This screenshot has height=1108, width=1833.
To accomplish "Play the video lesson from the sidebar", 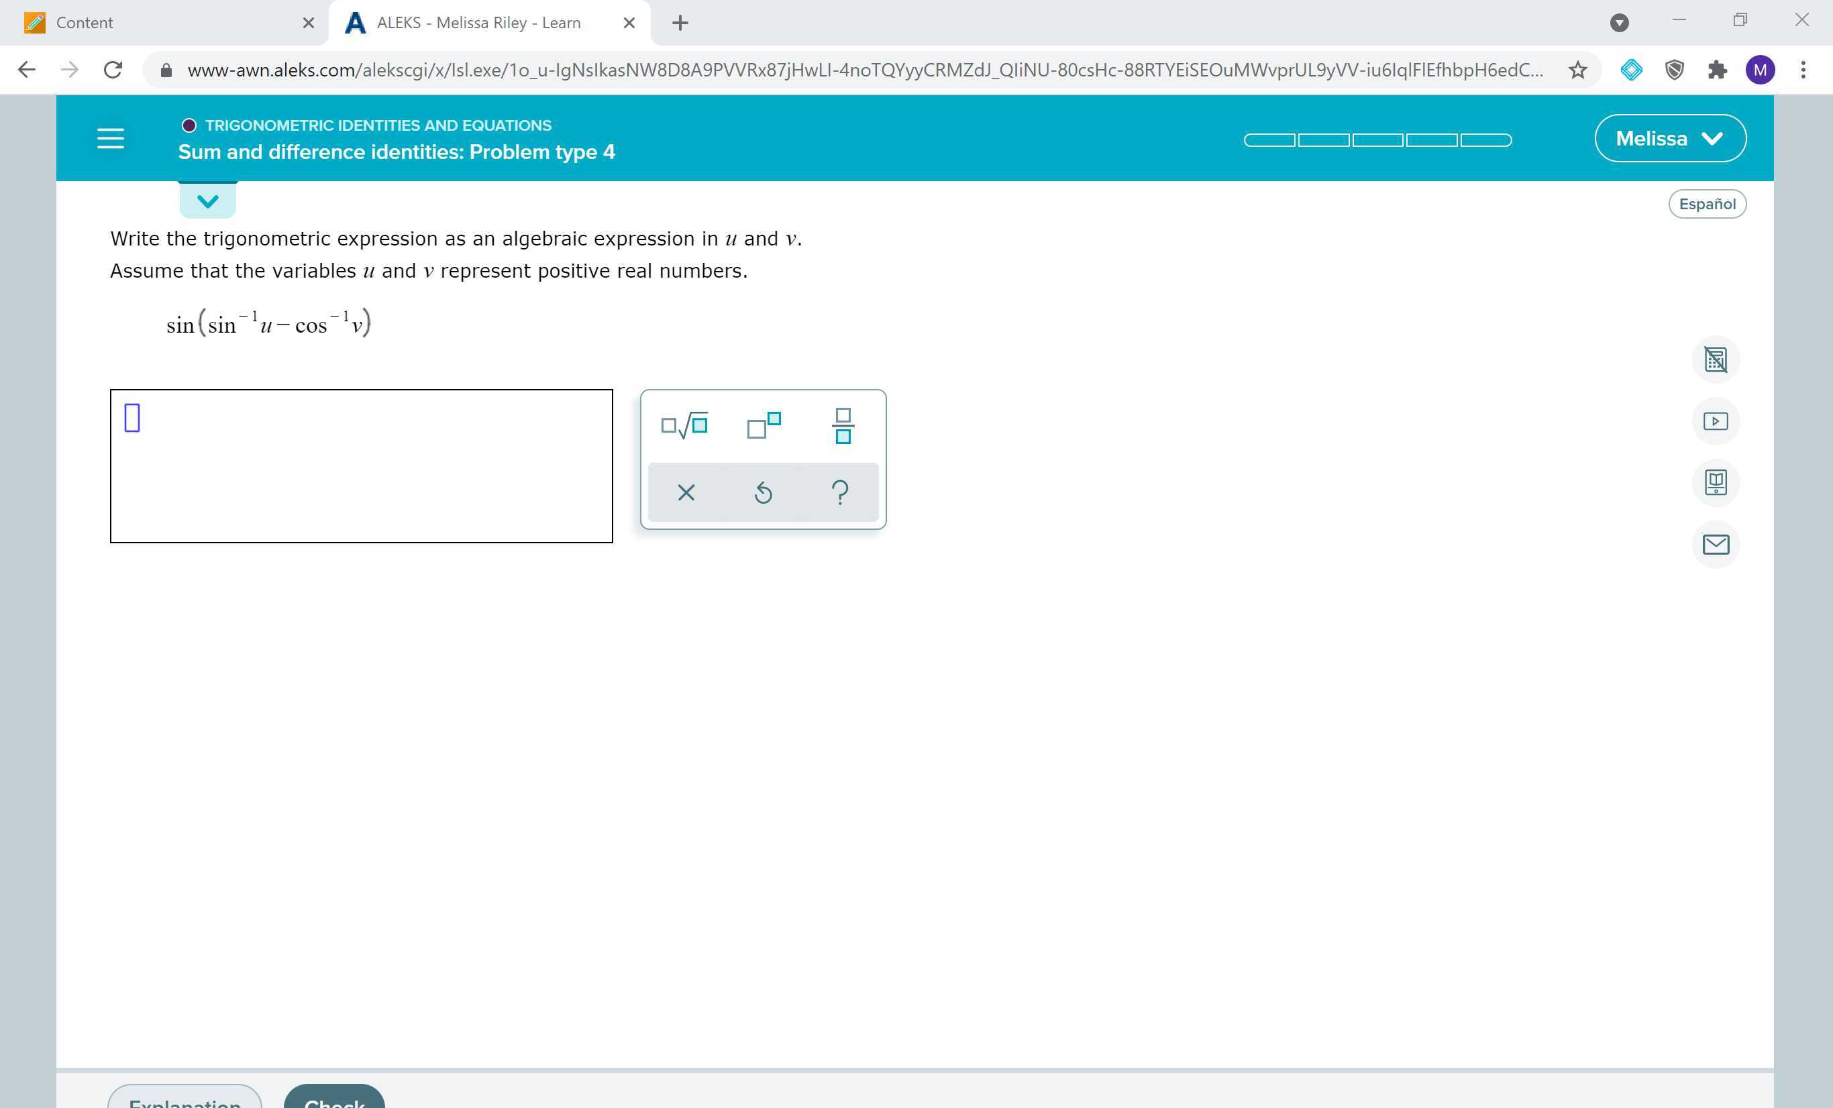I will click(x=1716, y=420).
